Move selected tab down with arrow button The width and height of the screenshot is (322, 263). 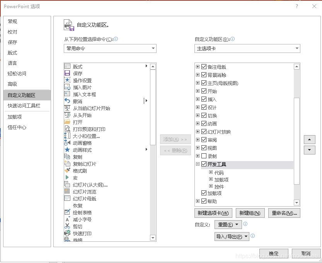(310, 150)
